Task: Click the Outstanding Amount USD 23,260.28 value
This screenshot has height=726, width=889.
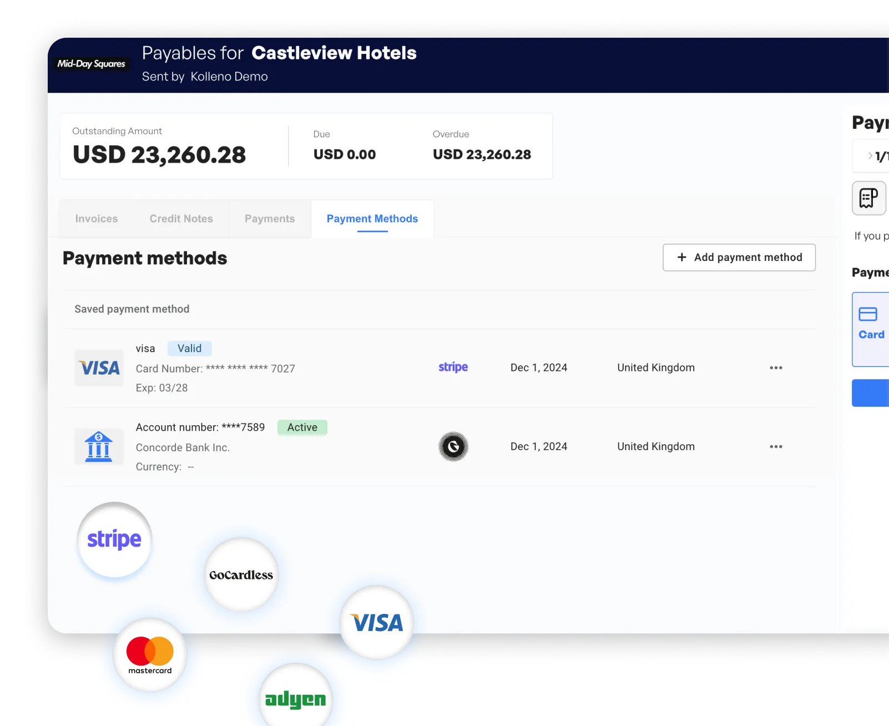Action: click(159, 154)
